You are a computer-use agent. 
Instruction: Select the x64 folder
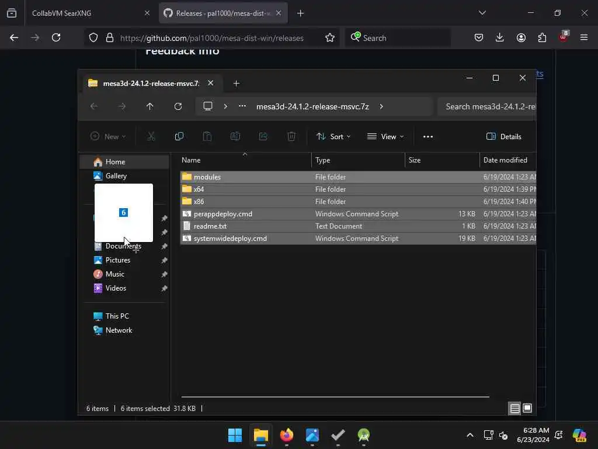tap(358, 189)
